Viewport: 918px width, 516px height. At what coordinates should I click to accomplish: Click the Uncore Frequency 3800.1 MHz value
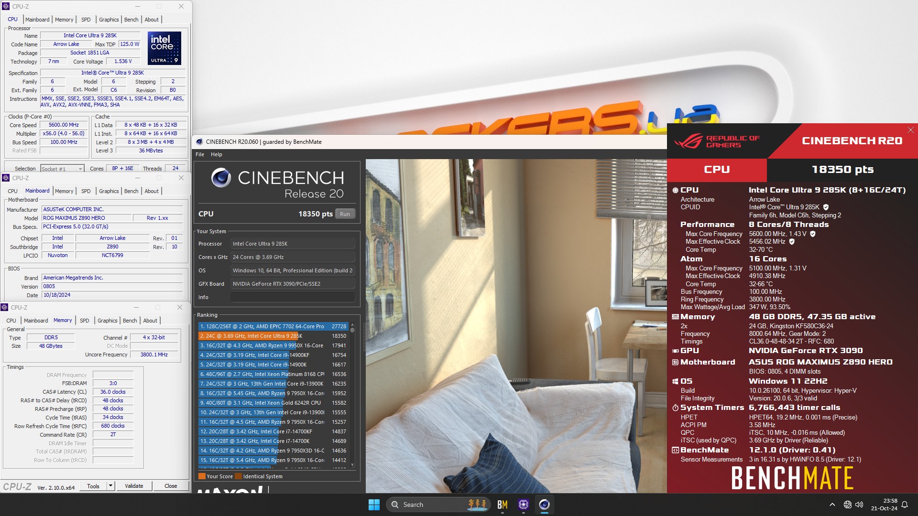[154, 355]
